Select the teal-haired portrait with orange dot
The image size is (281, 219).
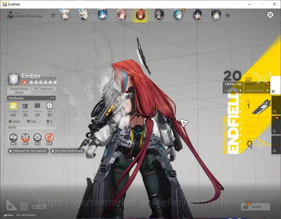(179, 14)
